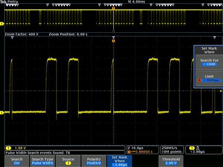The height and width of the screenshot is (167, 223).
Task: Open the Search For Limit option
Action: point(209,62)
